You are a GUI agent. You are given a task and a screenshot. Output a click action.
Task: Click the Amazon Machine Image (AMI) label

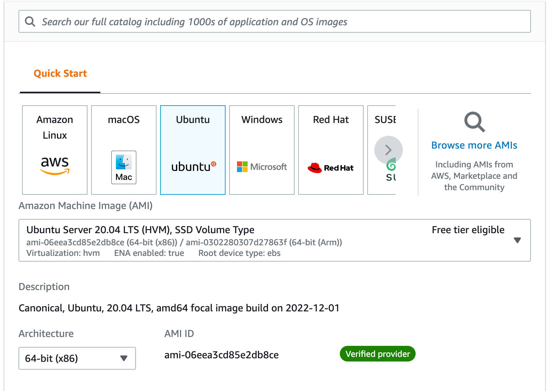point(85,206)
